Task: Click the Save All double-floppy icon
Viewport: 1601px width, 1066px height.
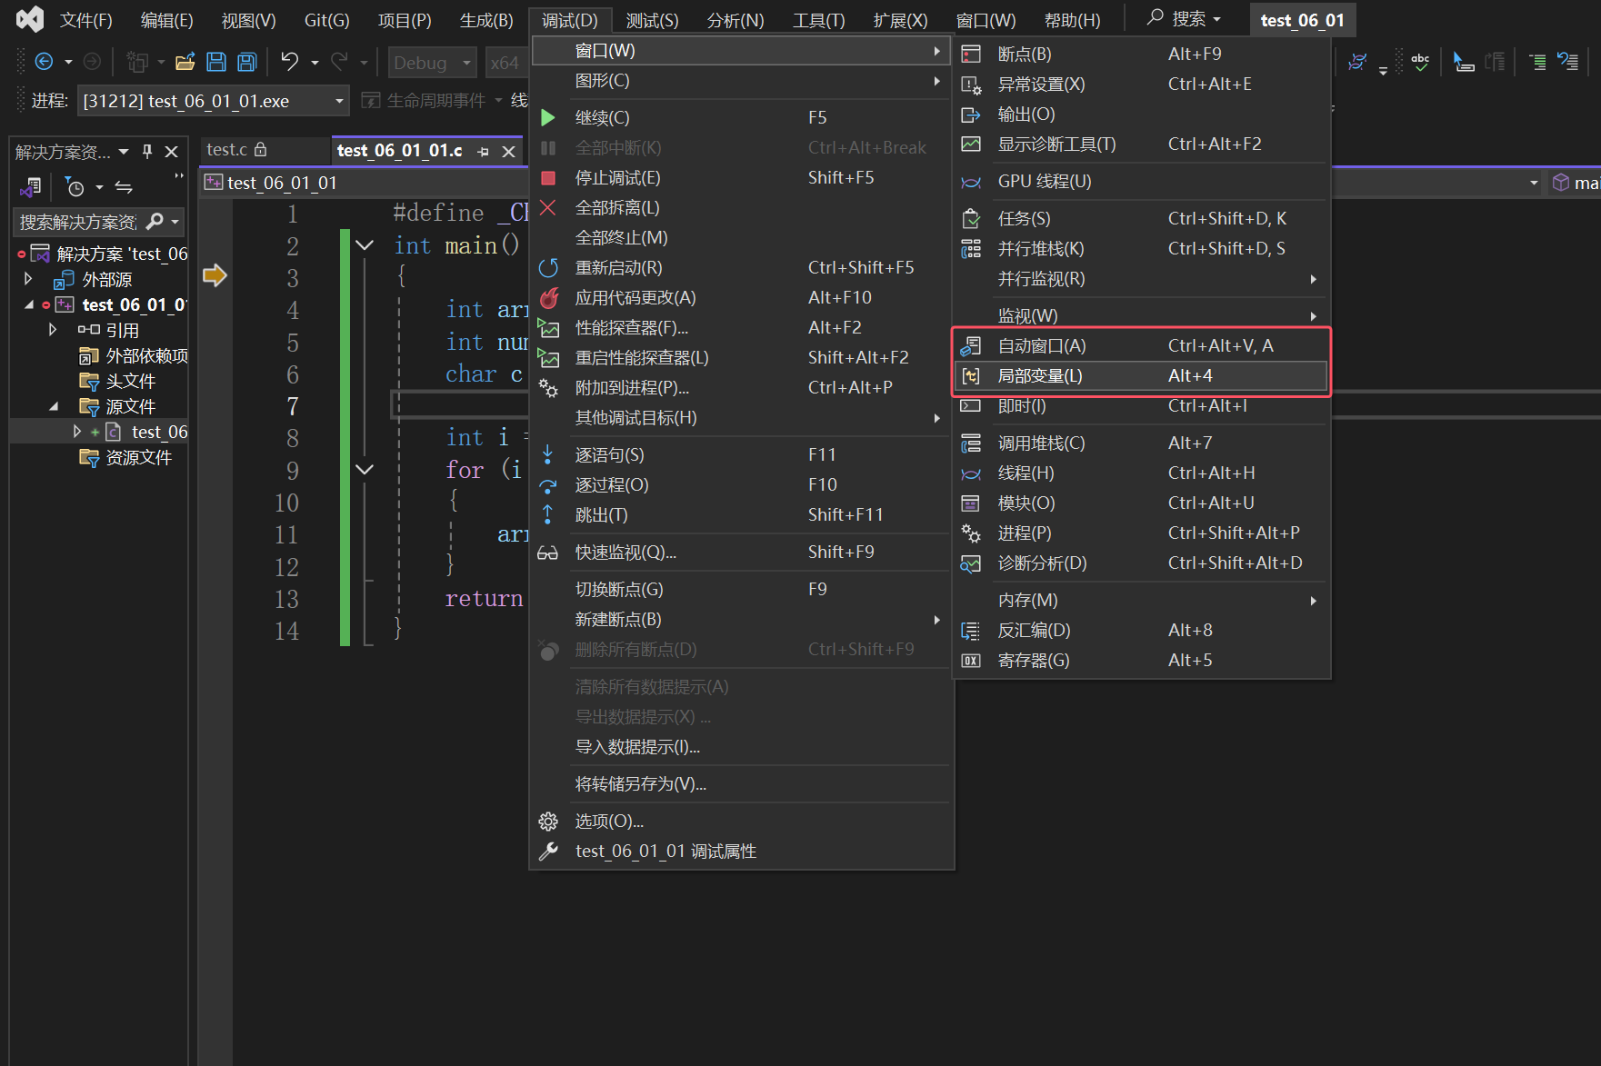Action: pyautogui.click(x=247, y=62)
